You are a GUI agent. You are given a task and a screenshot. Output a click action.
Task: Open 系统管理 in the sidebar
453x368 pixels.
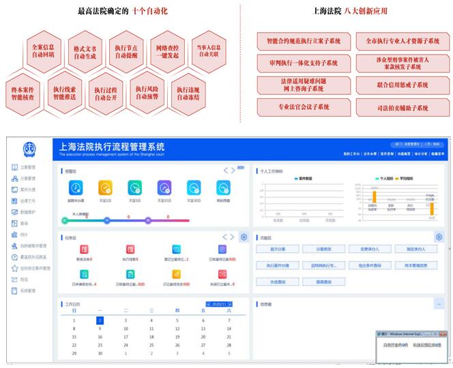point(27,290)
